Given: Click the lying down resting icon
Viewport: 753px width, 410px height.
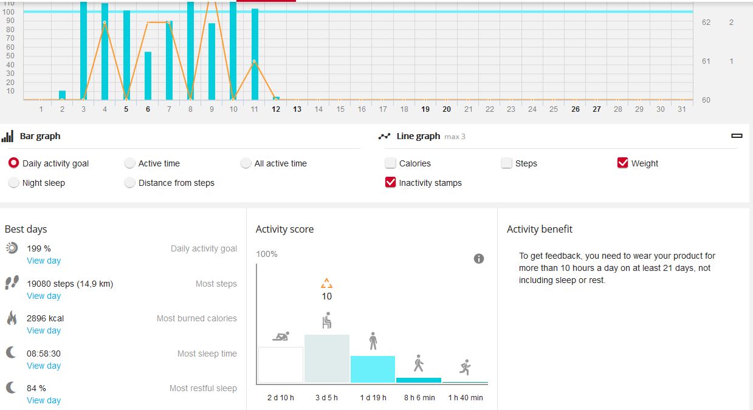Looking at the screenshot, I should pos(281,336).
